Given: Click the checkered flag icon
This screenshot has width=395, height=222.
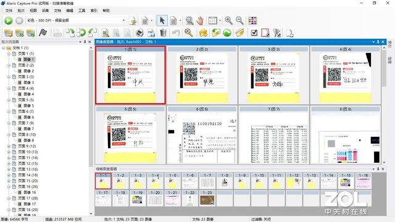Looking at the screenshot, I should [43, 33].
